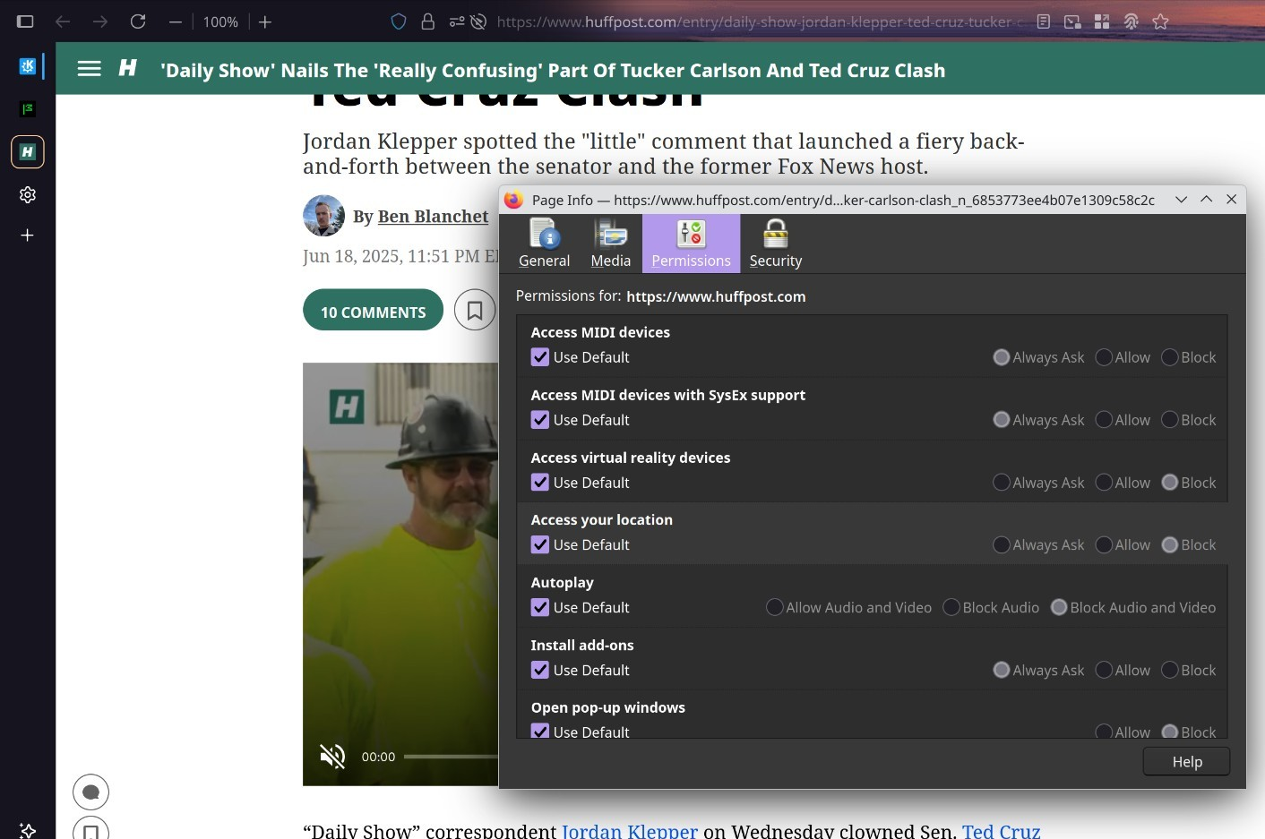Follow the Ted Cruz link
The width and height of the screenshot is (1265, 839).
pyautogui.click(x=1002, y=831)
